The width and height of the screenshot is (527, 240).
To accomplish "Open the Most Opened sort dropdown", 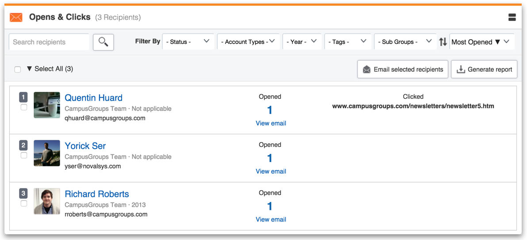I will 482,41.
